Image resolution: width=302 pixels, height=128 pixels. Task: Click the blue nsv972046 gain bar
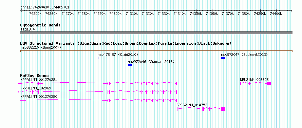tap(130, 65)
